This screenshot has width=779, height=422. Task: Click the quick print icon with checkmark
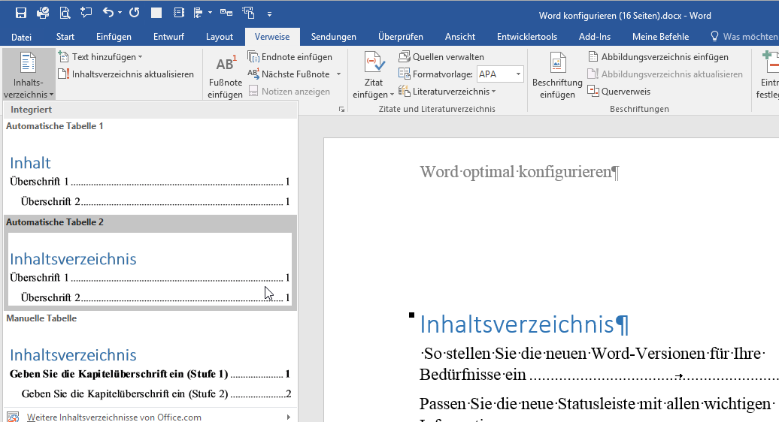[43, 13]
